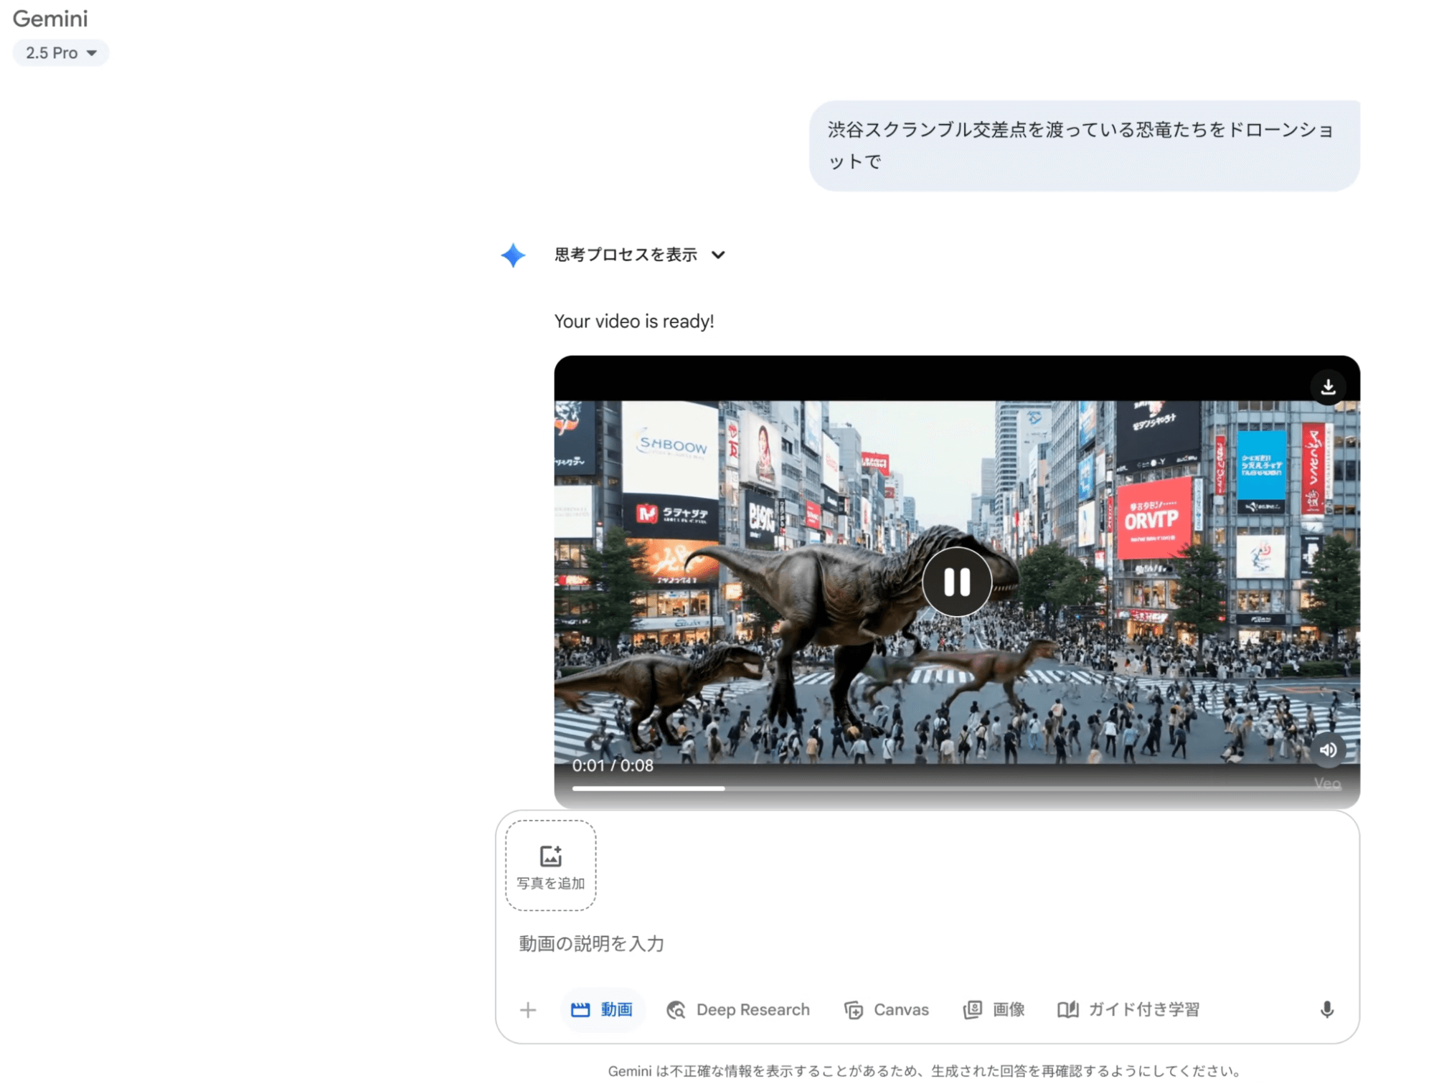The width and height of the screenshot is (1434, 1086).
Task: Click the Canvas icon
Action: pyautogui.click(x=854, y=1009)
